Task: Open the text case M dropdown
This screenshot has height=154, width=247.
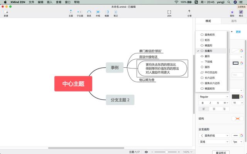Action: [x=225, y=103]
